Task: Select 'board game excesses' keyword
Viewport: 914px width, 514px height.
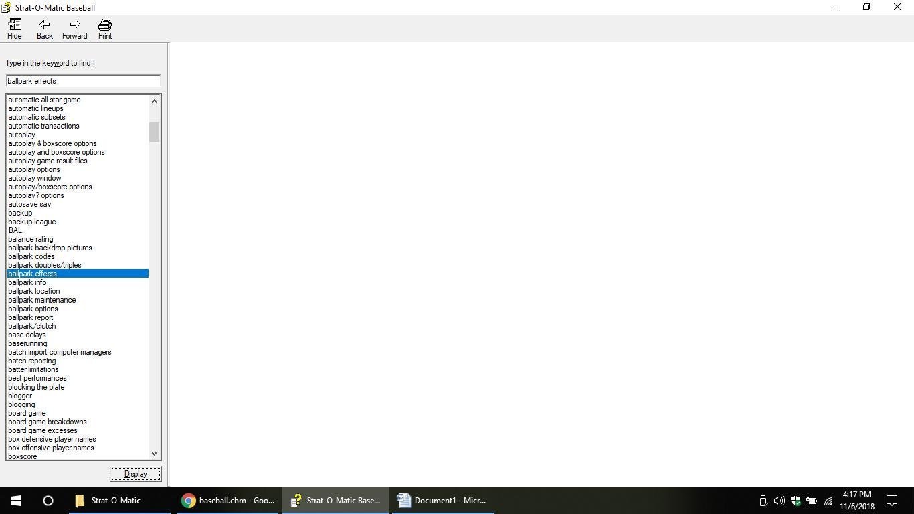Action: 43,430
